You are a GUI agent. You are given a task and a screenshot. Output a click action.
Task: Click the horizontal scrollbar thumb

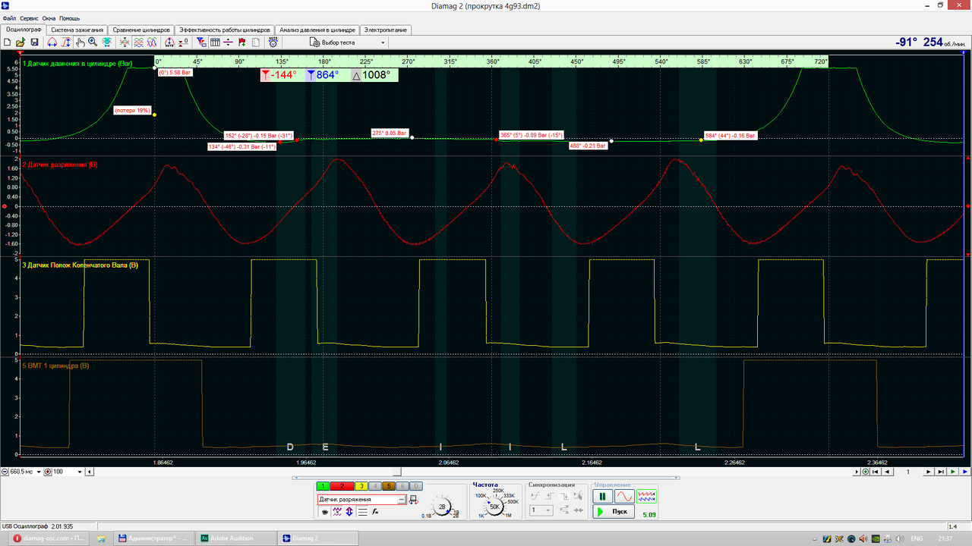point(396,472)
